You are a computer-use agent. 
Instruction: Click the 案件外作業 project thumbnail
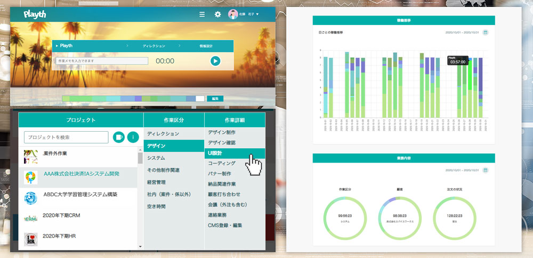tap(30, 157)
